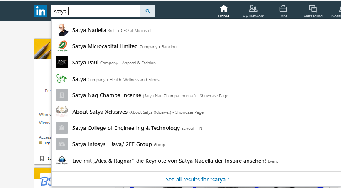
Task: Select About Satya Xclusives showcase page
Action: coord(196,112)
